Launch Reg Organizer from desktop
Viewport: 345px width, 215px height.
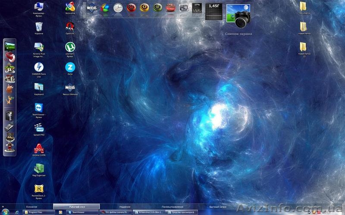(39, 168)
